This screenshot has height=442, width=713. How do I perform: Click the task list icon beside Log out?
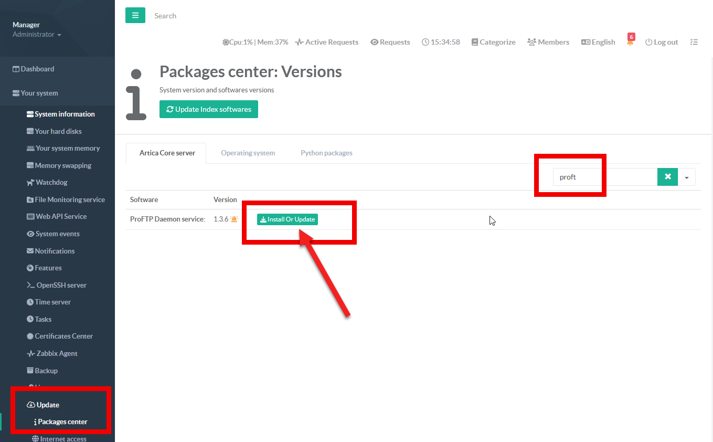694,42
